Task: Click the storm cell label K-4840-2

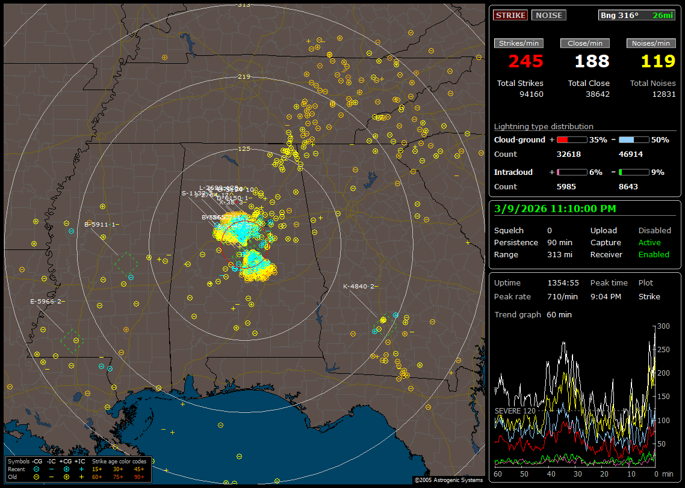Action: click(359, 287)
